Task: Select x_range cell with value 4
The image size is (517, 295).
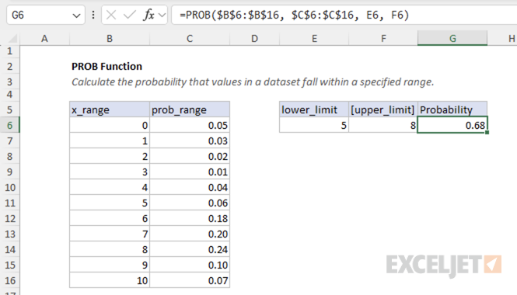Action: (x=110, y=187)
